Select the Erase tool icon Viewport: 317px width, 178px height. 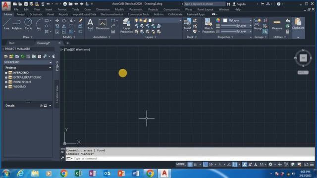click(x=80, y=20)
